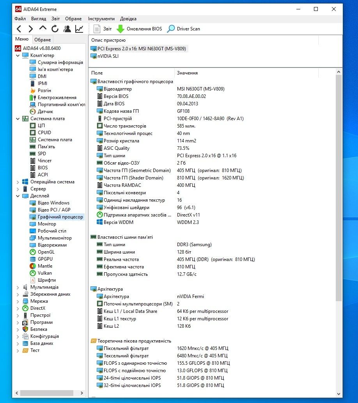This screenshot has width=358, height=403.
Task: Expand the Мережа tree node
Action: [x=18, y=301]
